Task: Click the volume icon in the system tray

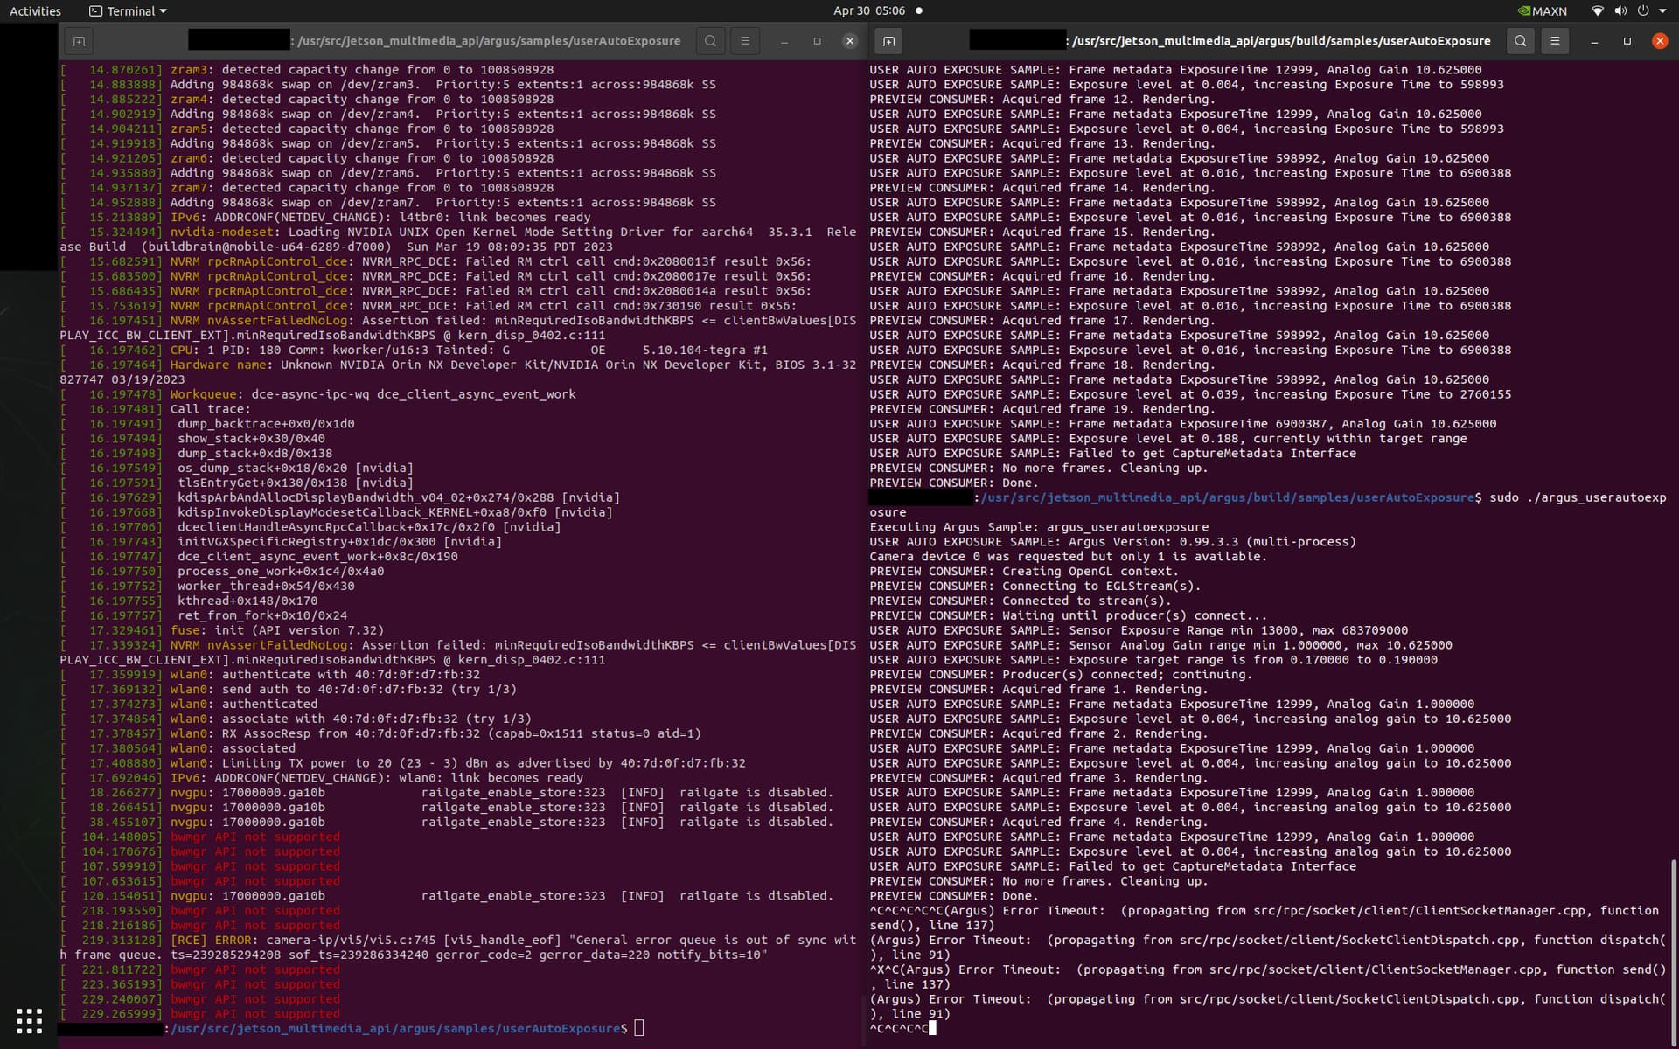Action: click(1621, 10)
